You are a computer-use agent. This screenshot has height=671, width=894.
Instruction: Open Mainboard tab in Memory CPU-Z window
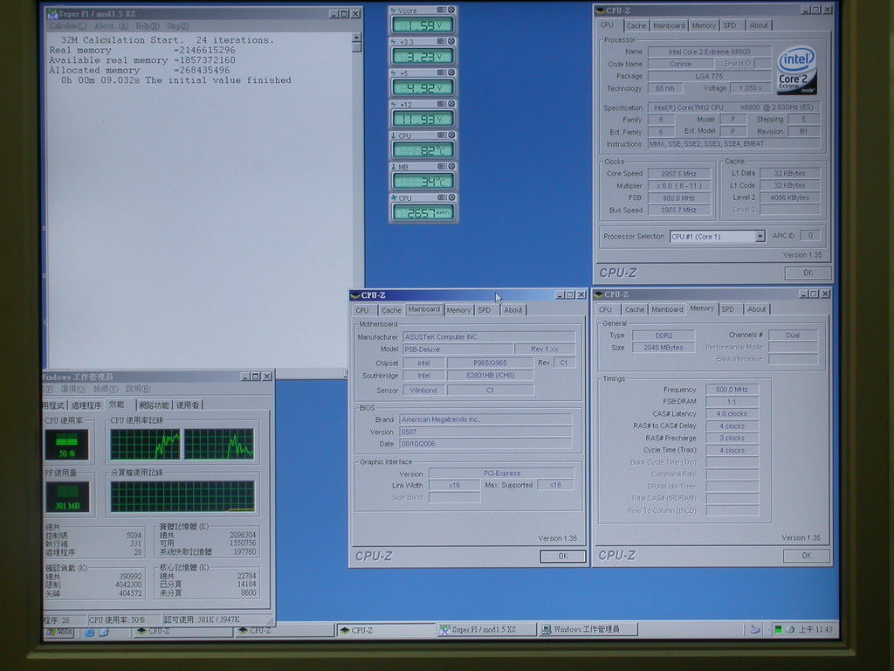(x=666, y=309)
